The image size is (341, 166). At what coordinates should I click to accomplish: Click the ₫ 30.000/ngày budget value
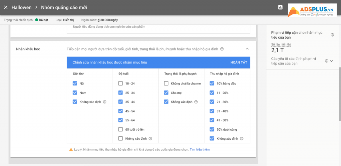tap(108, 20)
